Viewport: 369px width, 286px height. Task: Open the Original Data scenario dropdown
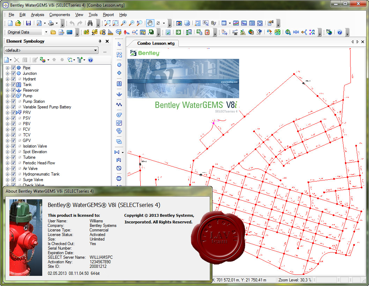pos(46,32)
